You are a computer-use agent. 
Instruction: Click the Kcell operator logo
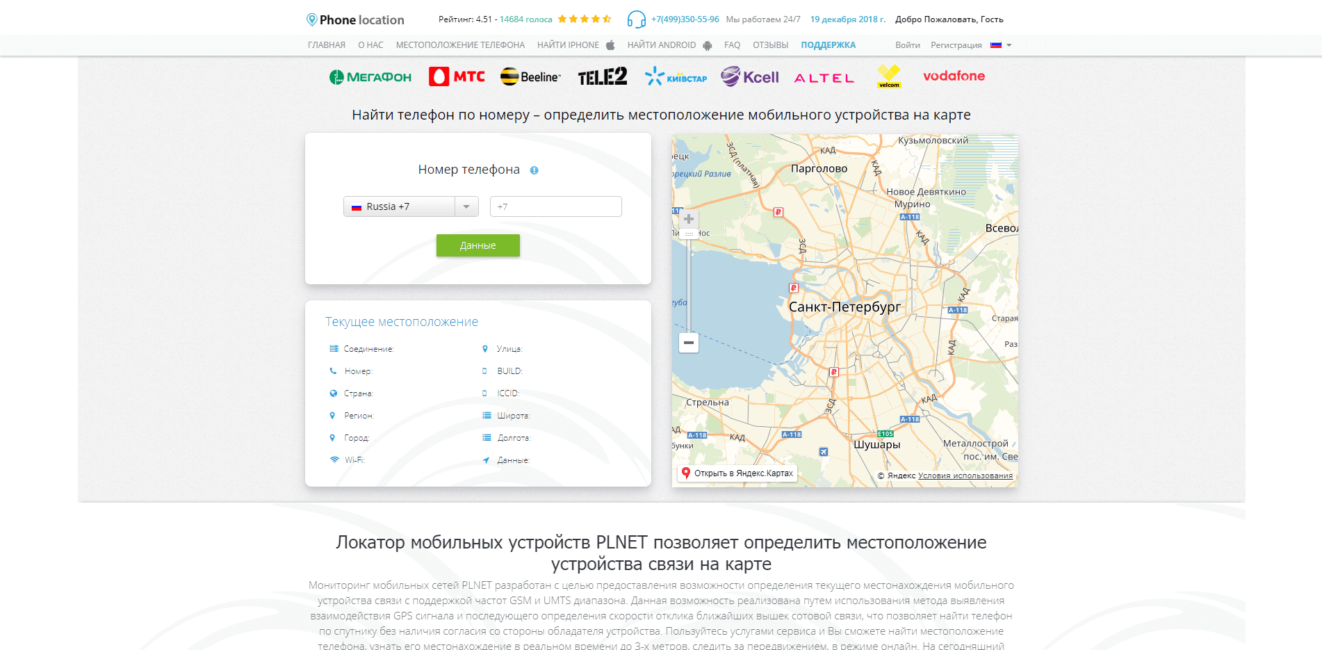pyautogui.click(x=750, y=76)
